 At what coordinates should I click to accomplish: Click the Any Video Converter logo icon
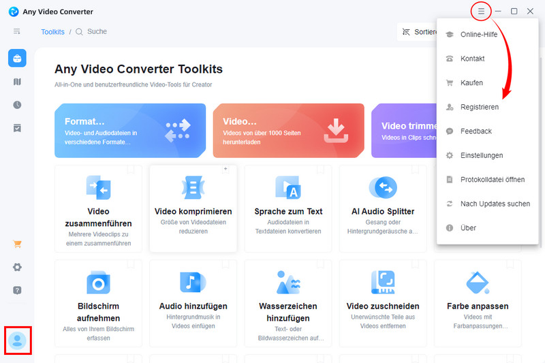point(13,12)
